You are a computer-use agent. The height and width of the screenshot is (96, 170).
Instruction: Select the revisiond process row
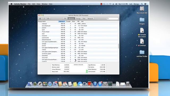(x=78, y=35)
